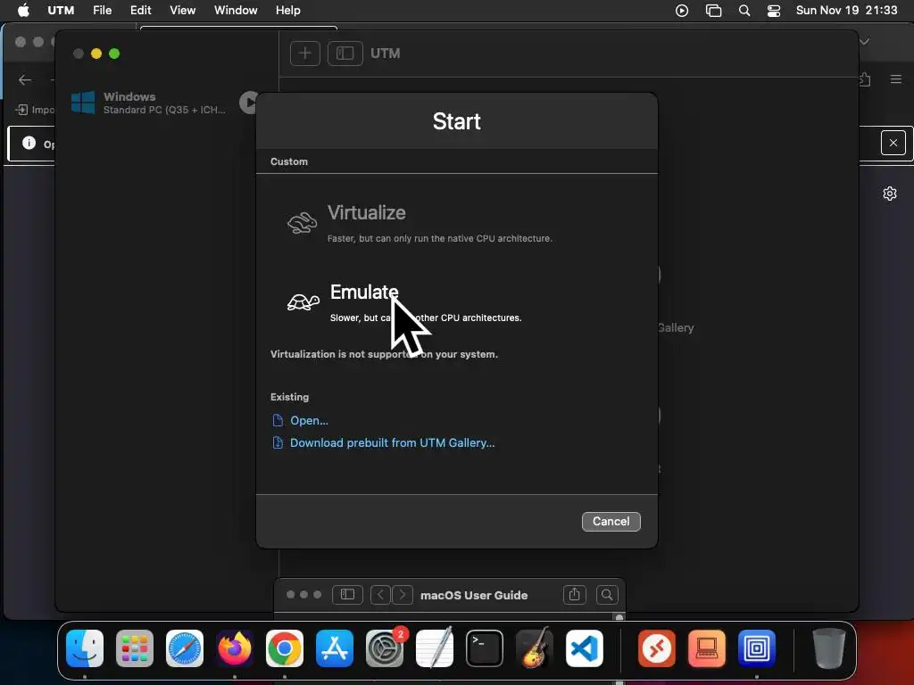Open the UTM app icon in Dock
914x685 pixels.
coord(757,648)
